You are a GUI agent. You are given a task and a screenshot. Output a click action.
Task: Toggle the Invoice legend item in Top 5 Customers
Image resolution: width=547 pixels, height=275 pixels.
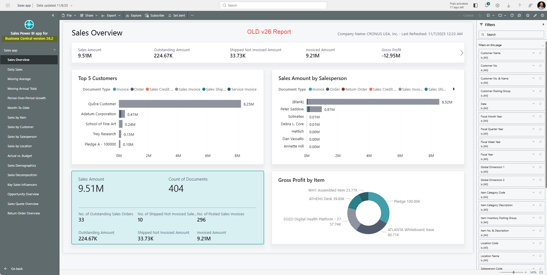click(121, 89)
